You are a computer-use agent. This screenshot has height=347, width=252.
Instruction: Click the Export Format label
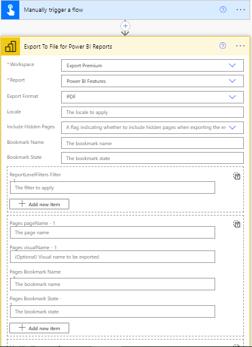[x=22, y=96]
